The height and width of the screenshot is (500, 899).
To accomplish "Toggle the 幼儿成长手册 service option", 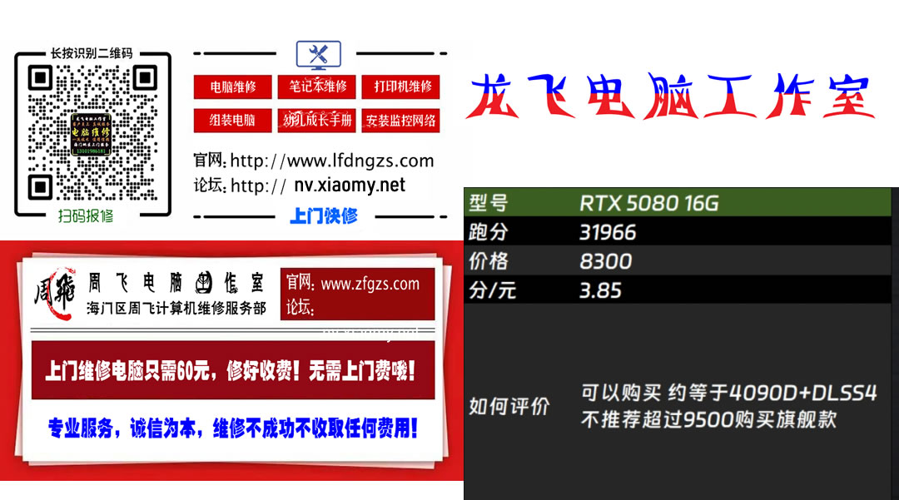I will pyautogui.click(x=316, y=120).
